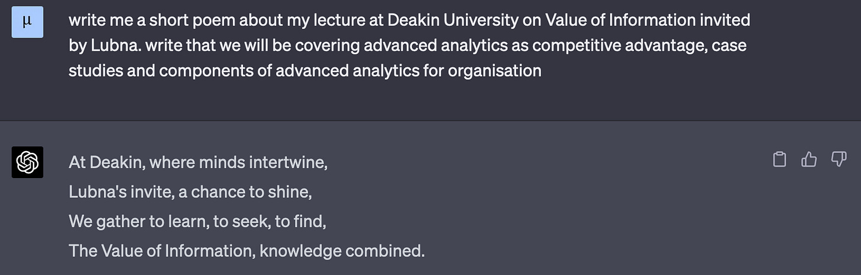This screenshot has width=861, height=275.
Task: Copy the poem response to clipboard
Action: point(780,159)
